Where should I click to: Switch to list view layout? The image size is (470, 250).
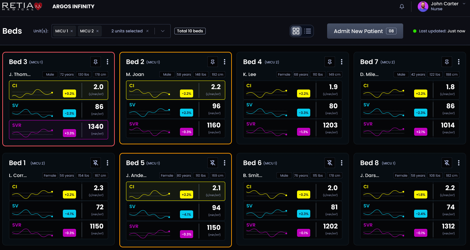coord(308,31)
